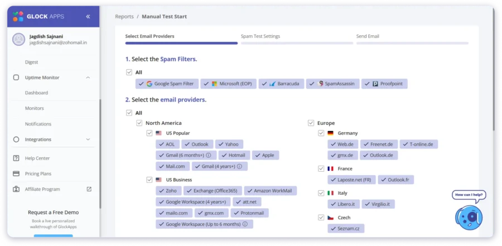Open the Spam Test Settings step
The image size is (502, 246).
click(260, 36)
